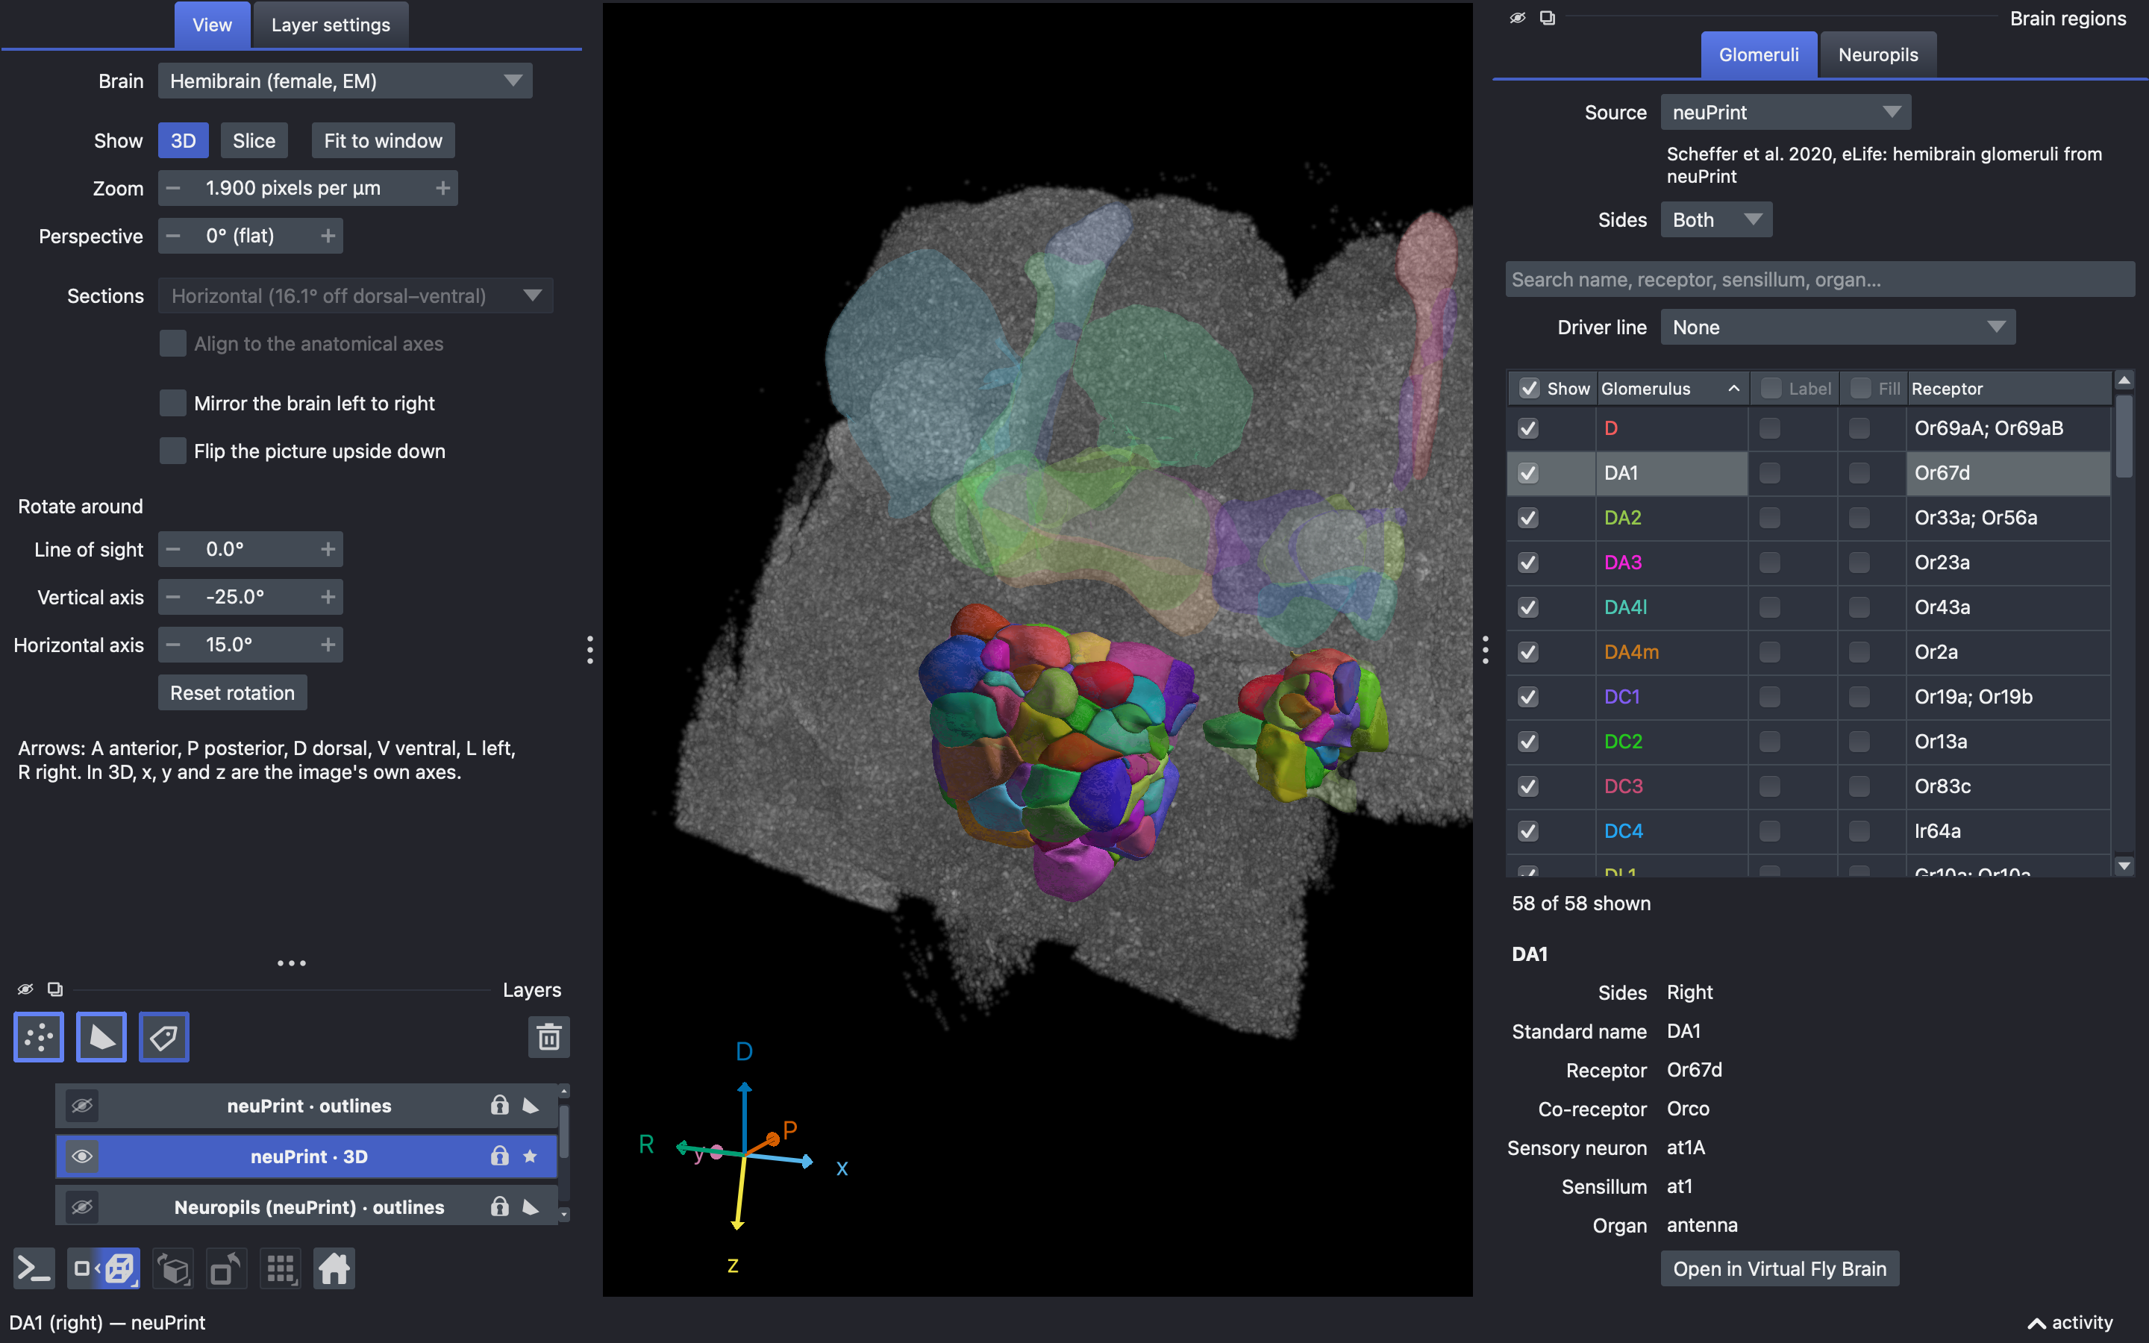Hide the Layers panel
Viewport: 2149px width, 1343px height.
coord(26,989)
